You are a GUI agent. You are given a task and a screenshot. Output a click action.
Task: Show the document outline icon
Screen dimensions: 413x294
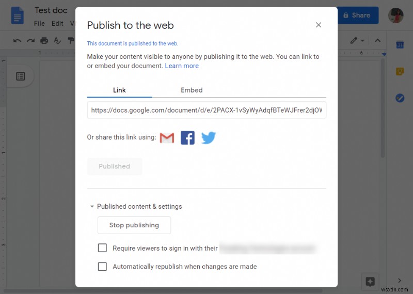click(x=20, y=76)
